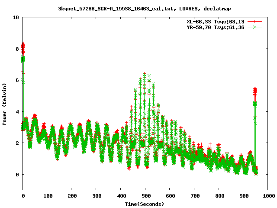Click the x-axis tick label 200
This screenshot has width=277, height=208.
point(72,196)
